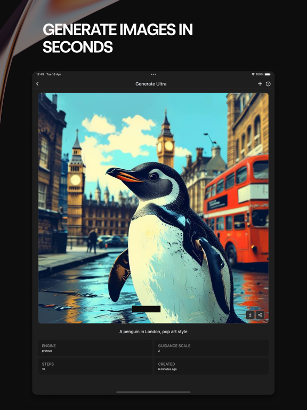
Task: Tap the CREATED 6 minutes ago cell
Action: click(x=212, y=366)
